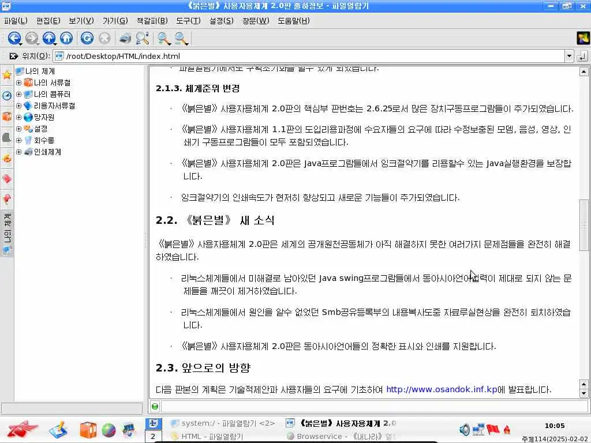The width and height of the screenshot is (591, 443).
Task: Select the red pin sidebar tab
Action: 7,198
